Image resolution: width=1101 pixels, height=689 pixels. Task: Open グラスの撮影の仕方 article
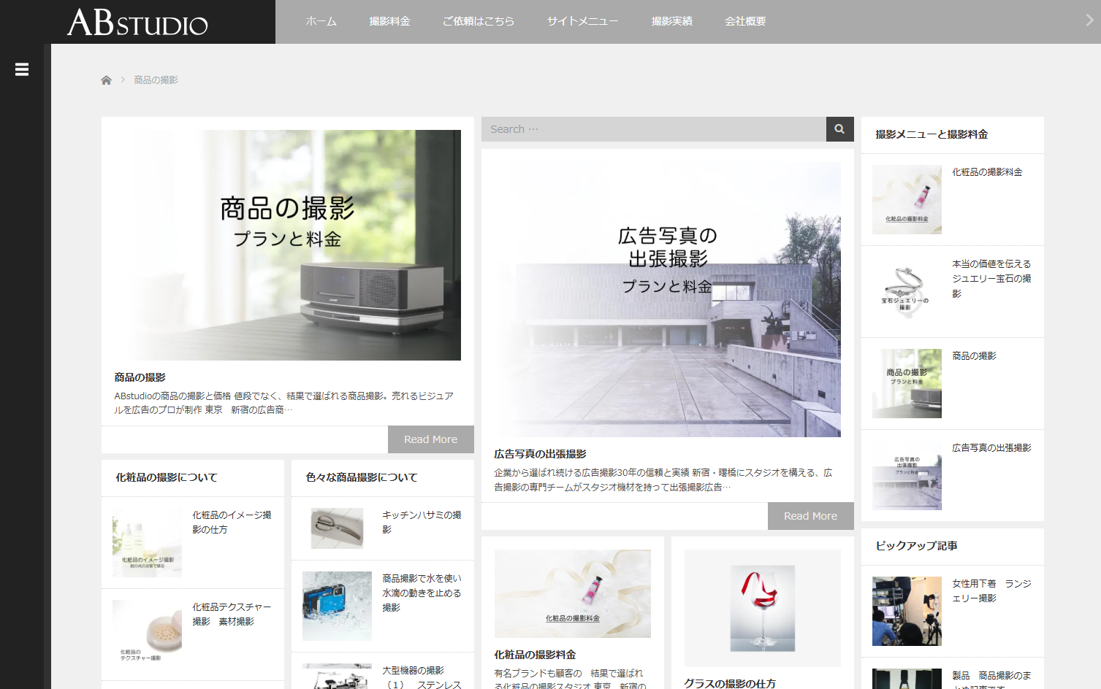[x=732, y=683]
